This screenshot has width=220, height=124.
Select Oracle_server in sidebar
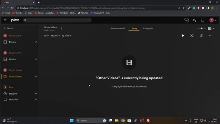(15, 70)
